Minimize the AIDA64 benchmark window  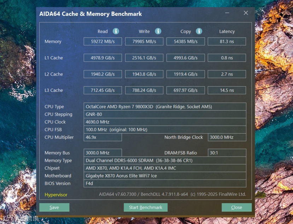[227, 13]
